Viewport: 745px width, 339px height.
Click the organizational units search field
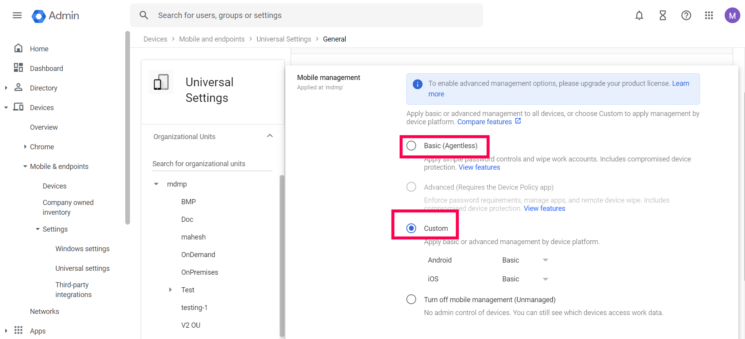tap(212, 164)
